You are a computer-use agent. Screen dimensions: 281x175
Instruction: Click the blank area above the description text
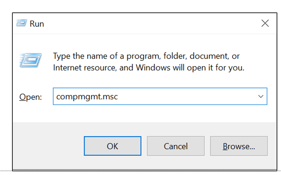pos(145,42)
